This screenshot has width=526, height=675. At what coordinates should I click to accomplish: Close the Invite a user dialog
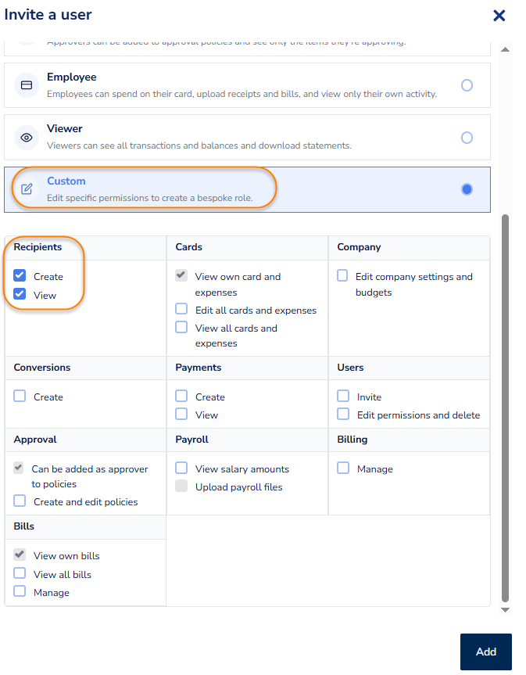499,16
